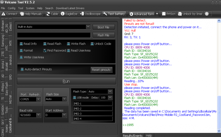Click the log panel scrollbar thumb
This screenshot has height=137, width=221.
pyautogui.click(x=219, y=112)
